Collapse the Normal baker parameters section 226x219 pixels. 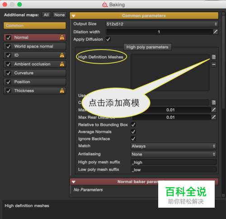pos(74,182)
